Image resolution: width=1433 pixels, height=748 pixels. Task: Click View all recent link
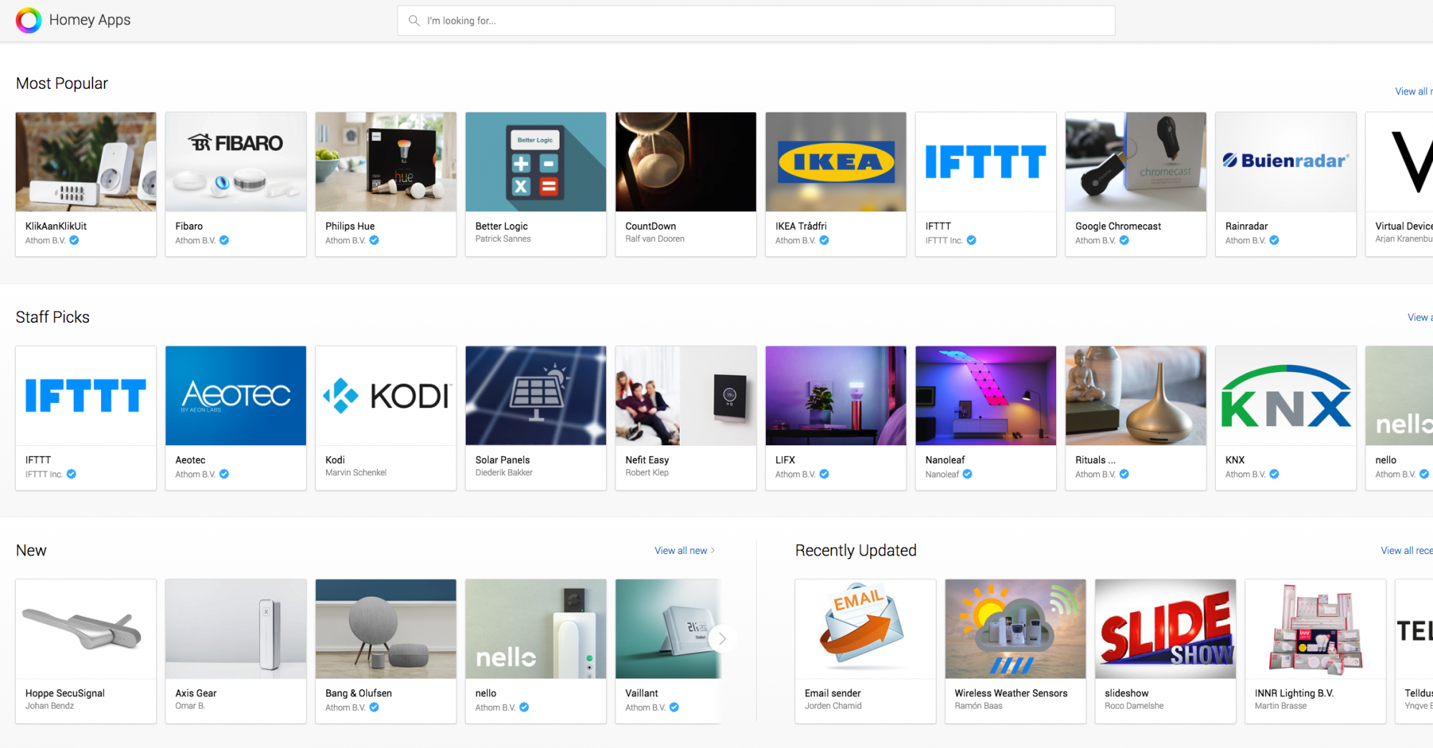point(1406,550)
